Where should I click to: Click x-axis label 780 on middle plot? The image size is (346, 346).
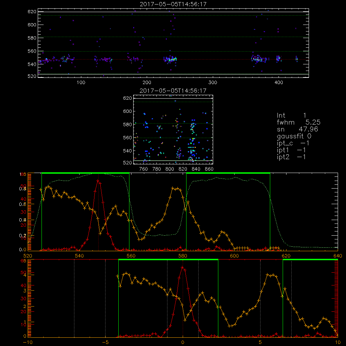pyautogui.click(x=157, y=169)
